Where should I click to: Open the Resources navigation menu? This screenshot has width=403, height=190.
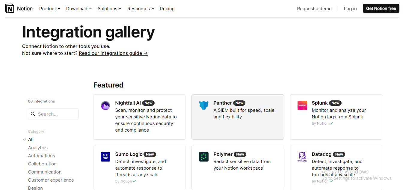click(141, 9)
